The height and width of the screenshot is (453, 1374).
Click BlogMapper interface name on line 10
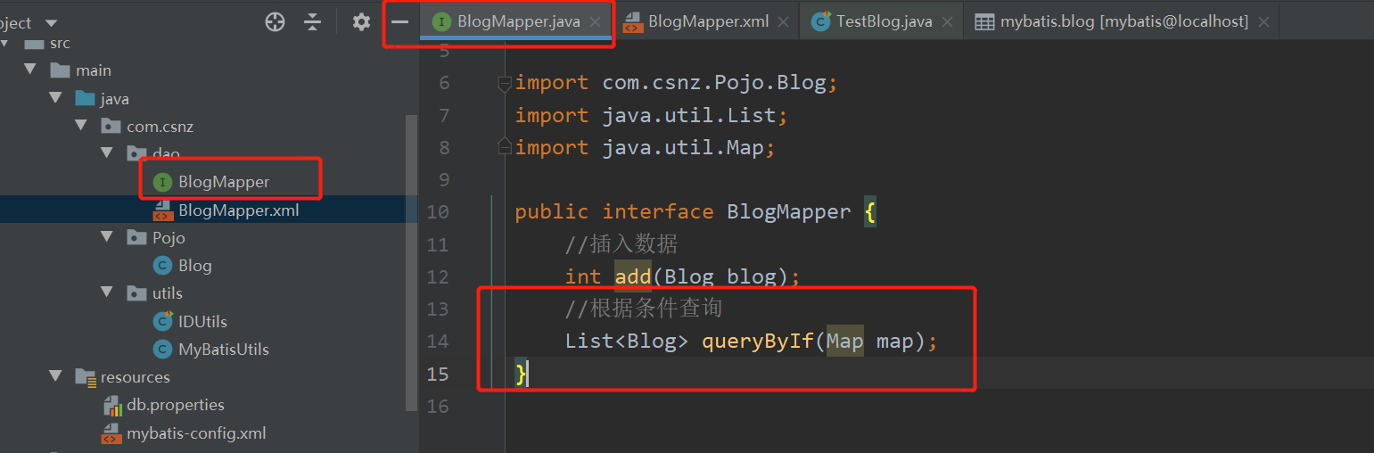789,212
